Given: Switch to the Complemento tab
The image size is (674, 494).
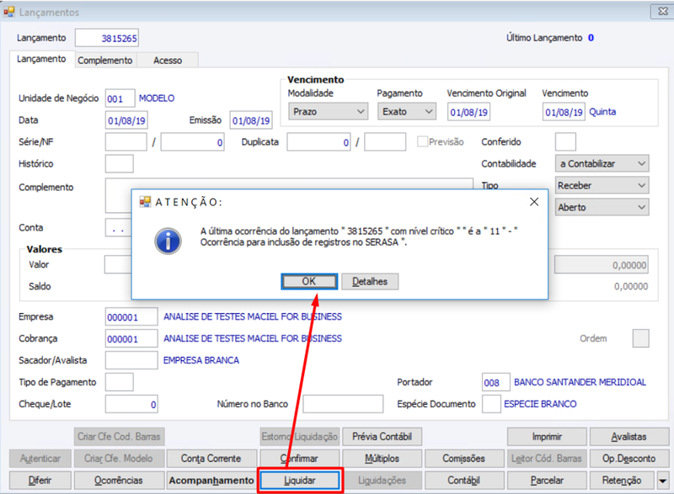Looking at the screenshot, I should (x=104, y=61).
